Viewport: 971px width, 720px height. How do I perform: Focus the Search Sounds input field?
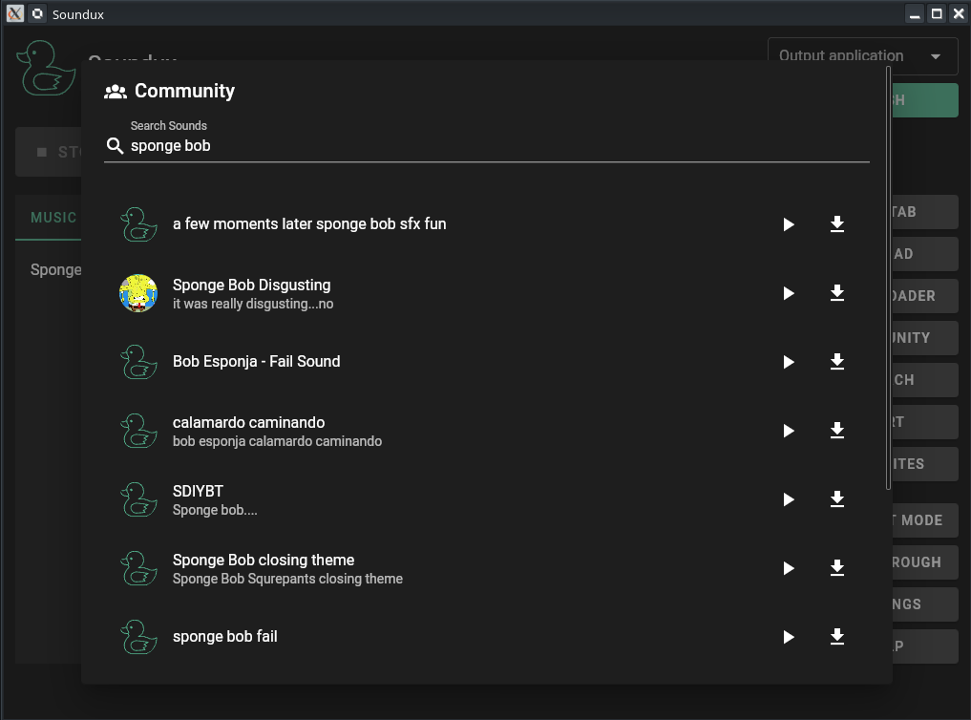point(487,146)
